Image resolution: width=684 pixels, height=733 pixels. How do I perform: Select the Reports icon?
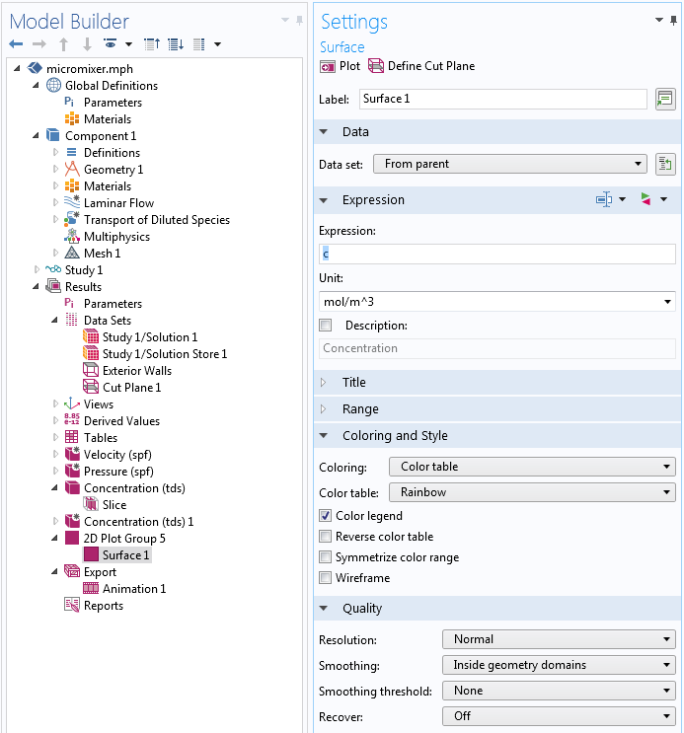[x=72, y=605]
